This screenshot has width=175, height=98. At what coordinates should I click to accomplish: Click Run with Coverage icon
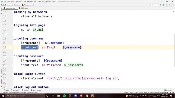(167, 5)
